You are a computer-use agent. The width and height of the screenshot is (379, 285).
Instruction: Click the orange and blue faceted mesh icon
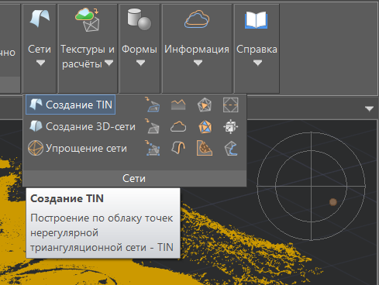tap(205, 126)
